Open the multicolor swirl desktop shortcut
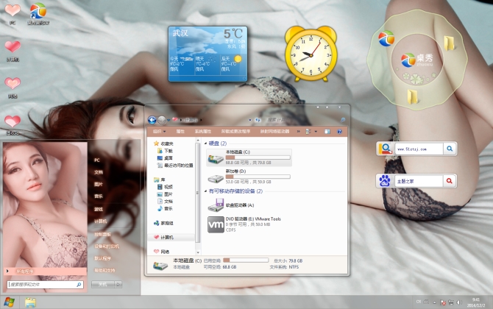493x309 pixels. click(38, 10)
